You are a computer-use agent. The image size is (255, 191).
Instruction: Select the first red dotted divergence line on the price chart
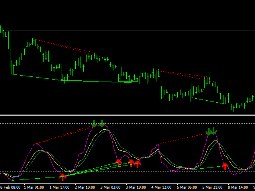pyautogui.click(x=65, y=46)
